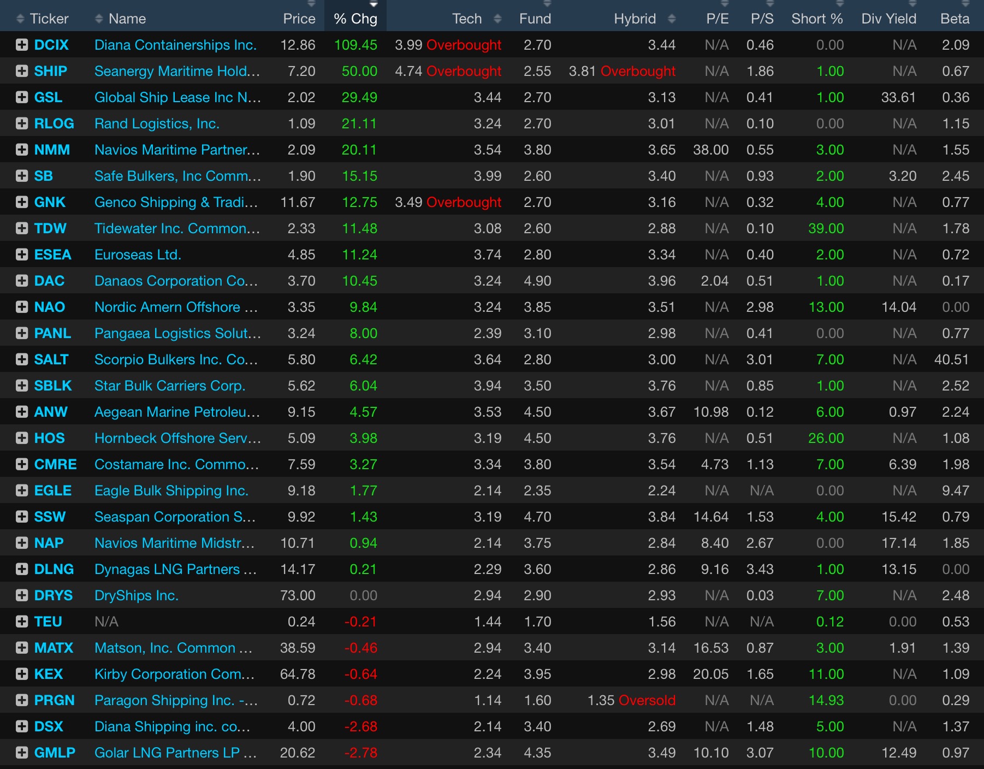
Task: Sort by Tech column header
Action: point(467,19)
